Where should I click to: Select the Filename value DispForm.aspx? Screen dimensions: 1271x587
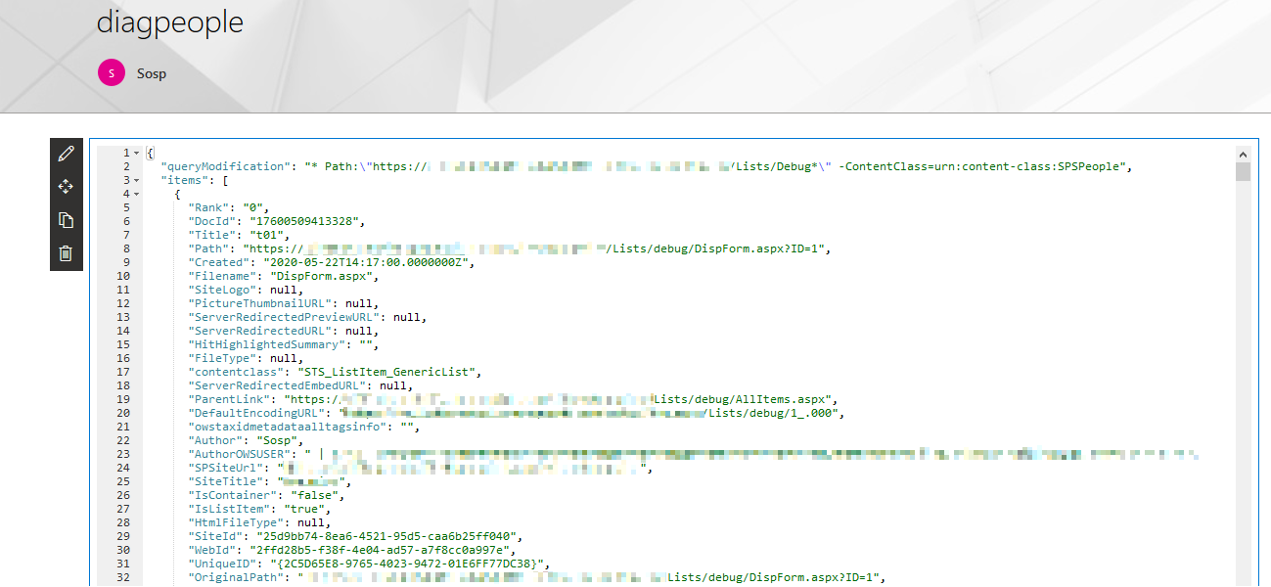point(323,276)
